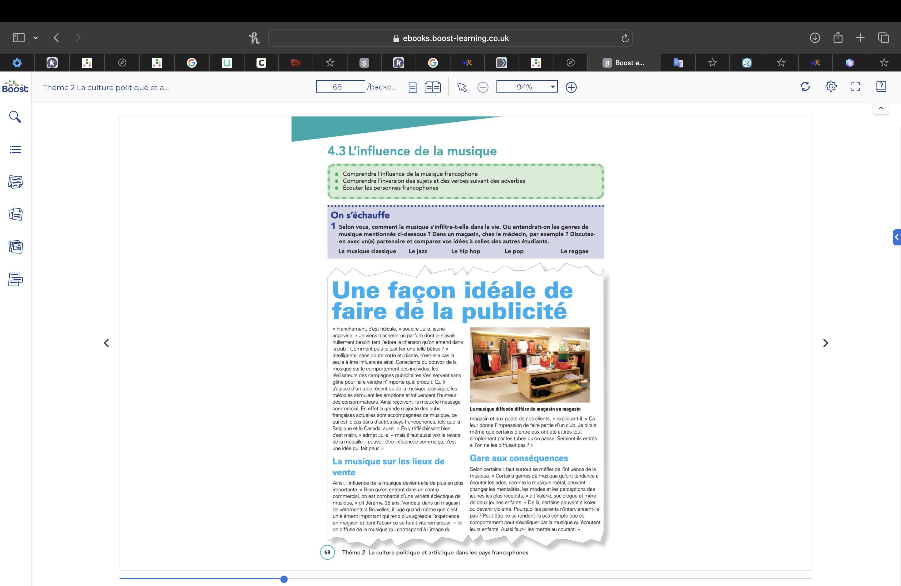Image resolution: width=901 pixels, height=586 pixels.
Task: Expand the sidebar options chevron in Safari
Action: tap(36, 38)
